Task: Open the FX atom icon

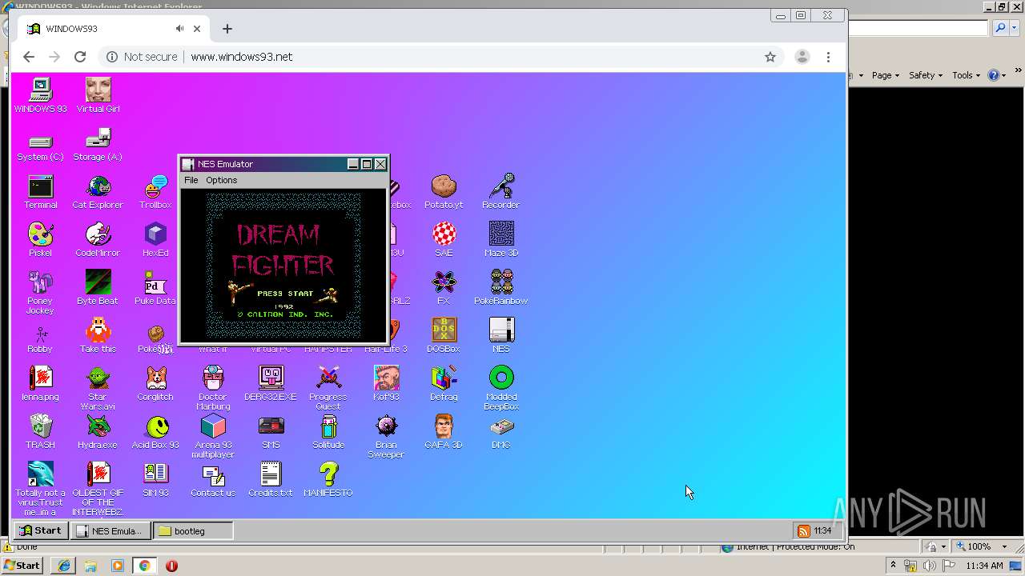Action: click(x=444, y=288)
